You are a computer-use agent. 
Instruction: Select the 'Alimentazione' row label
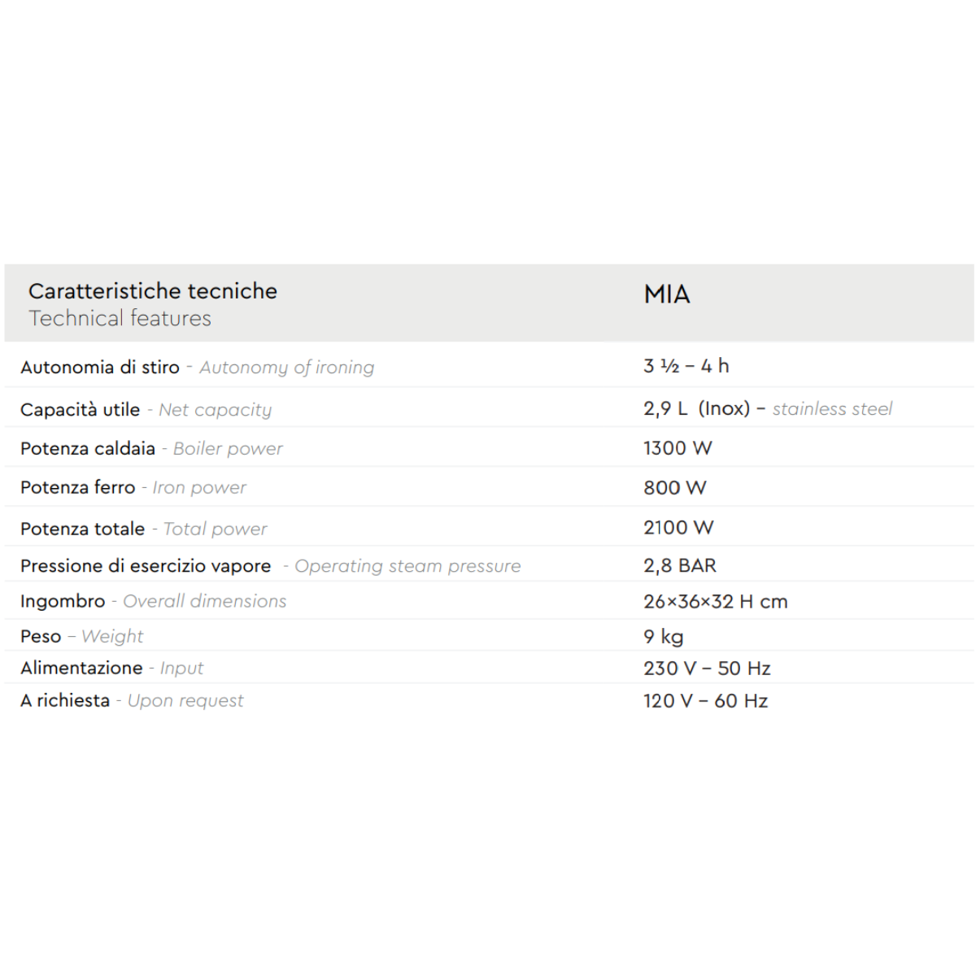click(x=81, y=669)
